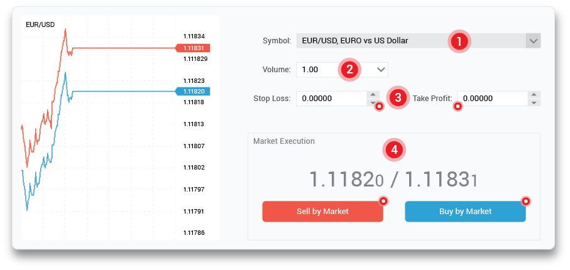Increase Take Profit with up arrow
The width and height of the screenshot is (570, 270).
pos(534,95)
